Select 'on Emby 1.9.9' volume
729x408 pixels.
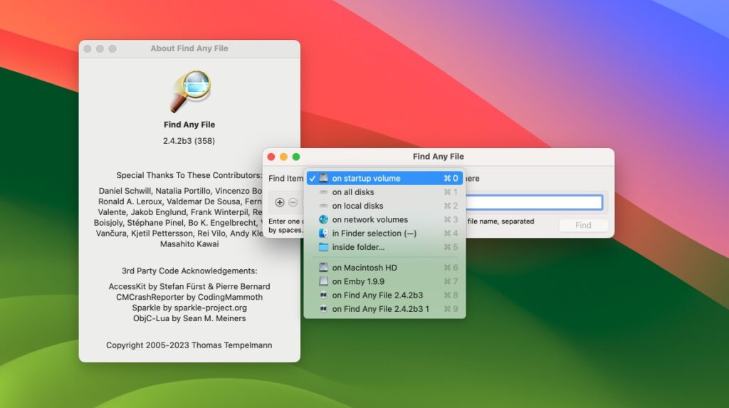point(384,281)
